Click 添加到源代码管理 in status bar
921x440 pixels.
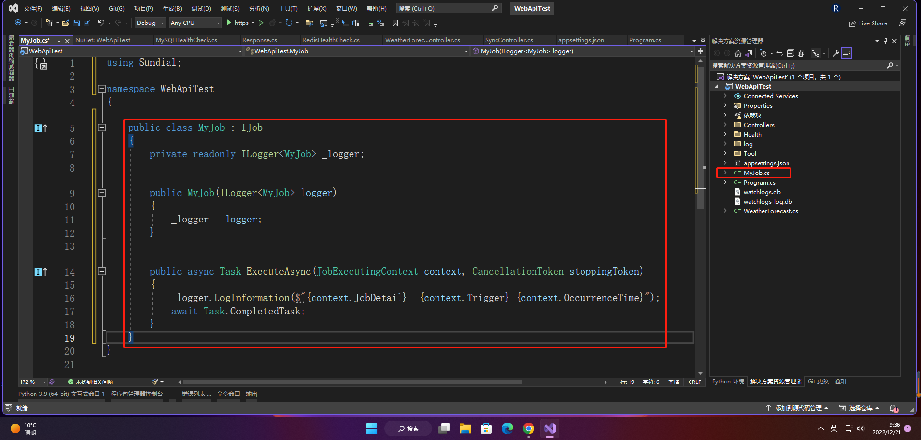[x=797, y=408]
